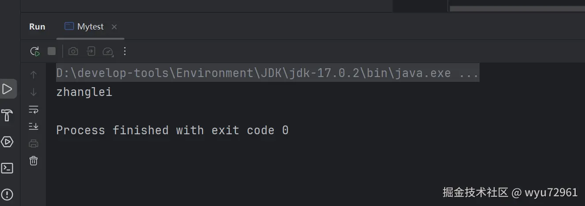Open the three-dot More options menu
Image resolution: width=585 pixels, height=206 pixels.
coord(125,51)
